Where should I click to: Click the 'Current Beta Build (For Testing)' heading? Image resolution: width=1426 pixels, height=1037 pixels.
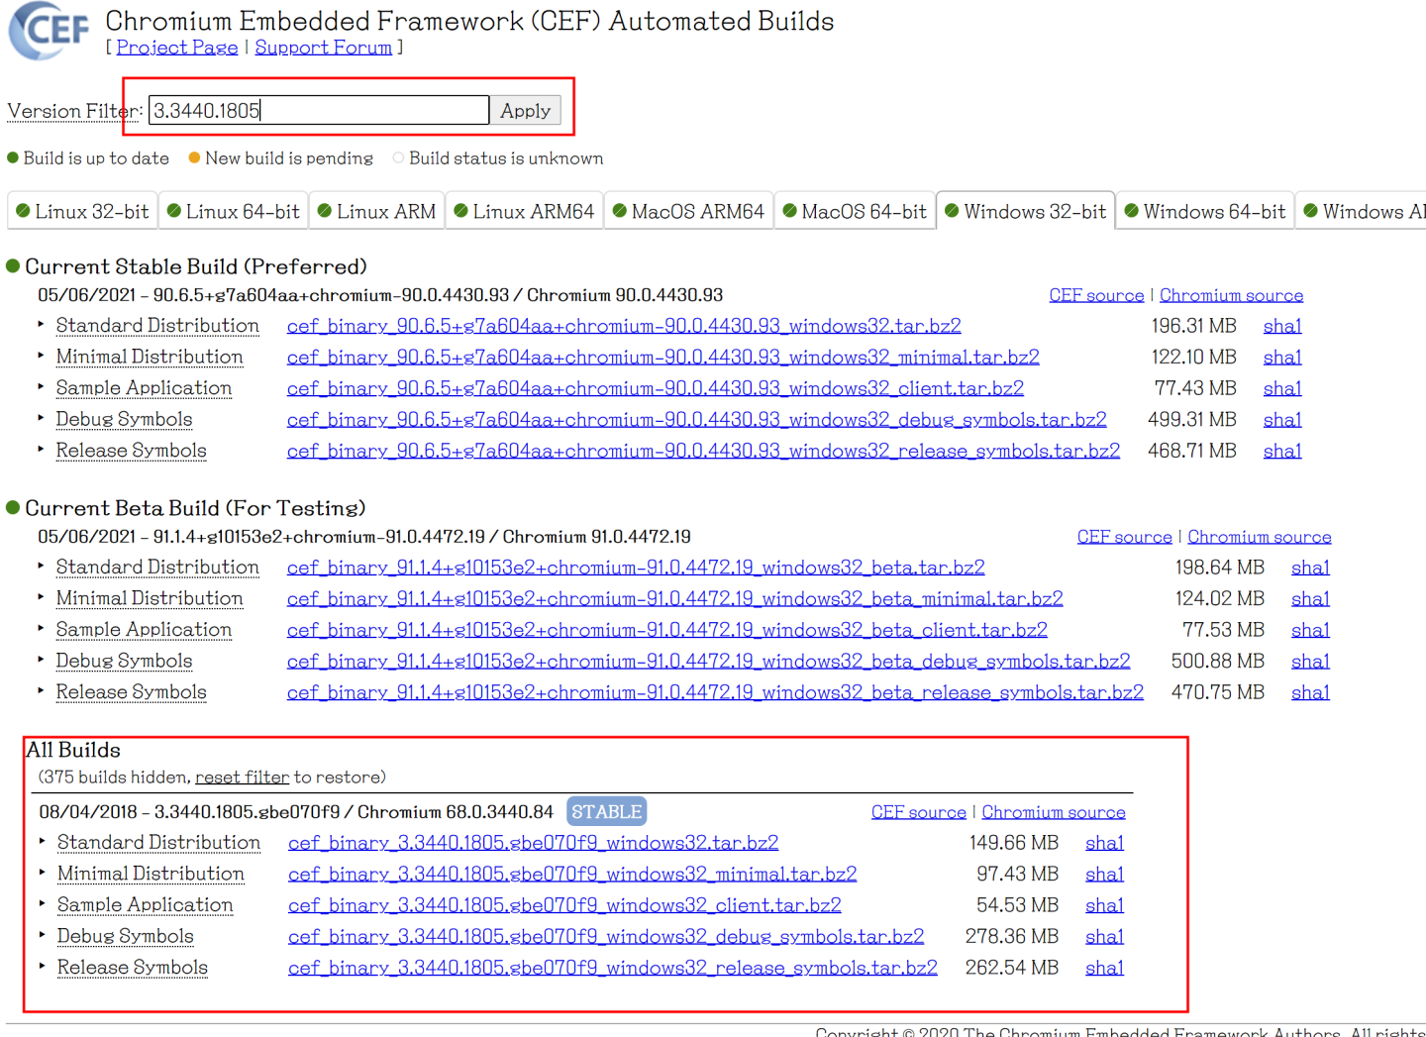pyautogui.click(x=195, y=508)
